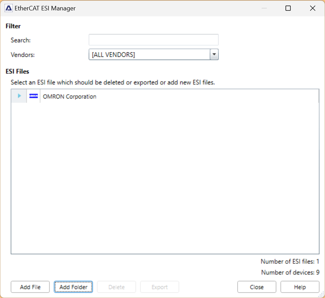Click the greyed-out Delete button
Screen dimensions: 325x298
click(116, 287)
